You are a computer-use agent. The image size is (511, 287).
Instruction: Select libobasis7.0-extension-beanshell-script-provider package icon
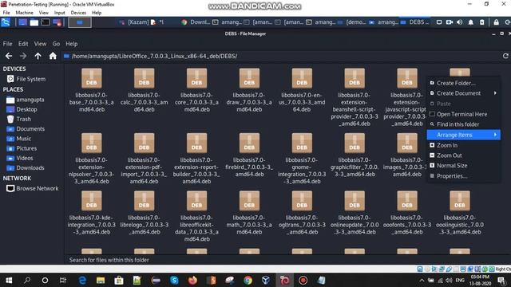355,78
